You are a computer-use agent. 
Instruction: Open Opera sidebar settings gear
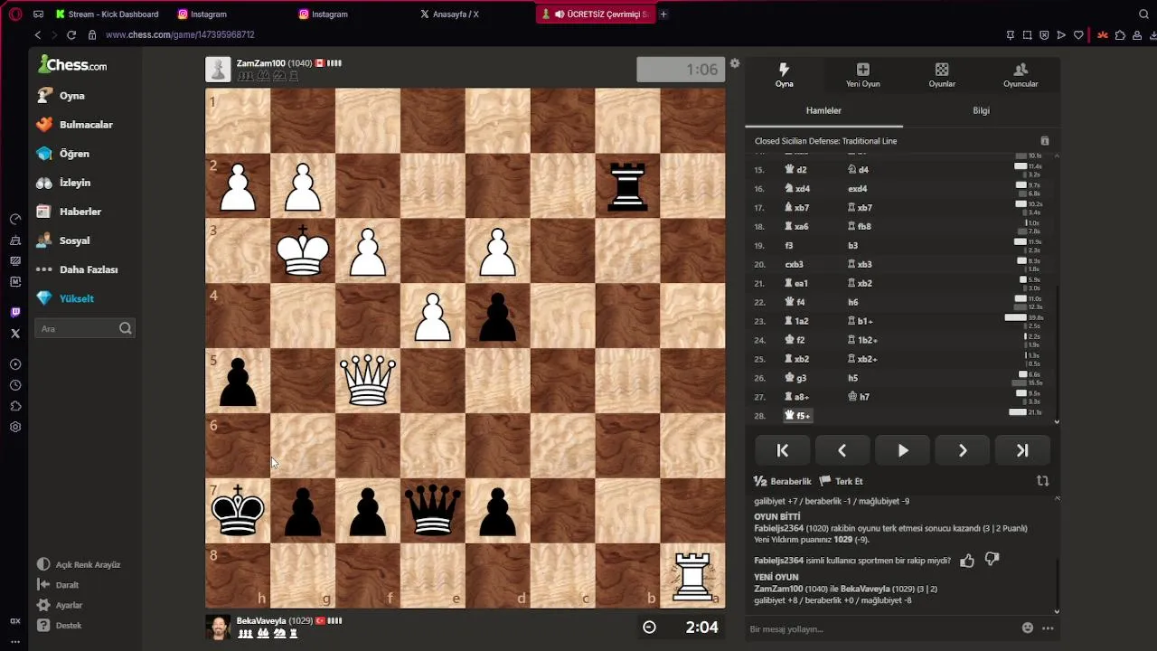[x=15, y=427]
